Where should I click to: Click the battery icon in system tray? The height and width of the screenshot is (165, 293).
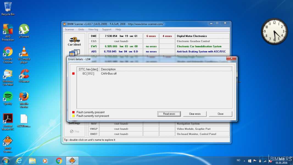[260, 161]
